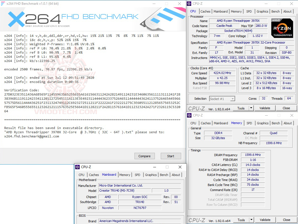Screen dimensions: 298x224
Task: Click Tools button in the CPU window
Action: pyautogui.click(x=241, y=108)
